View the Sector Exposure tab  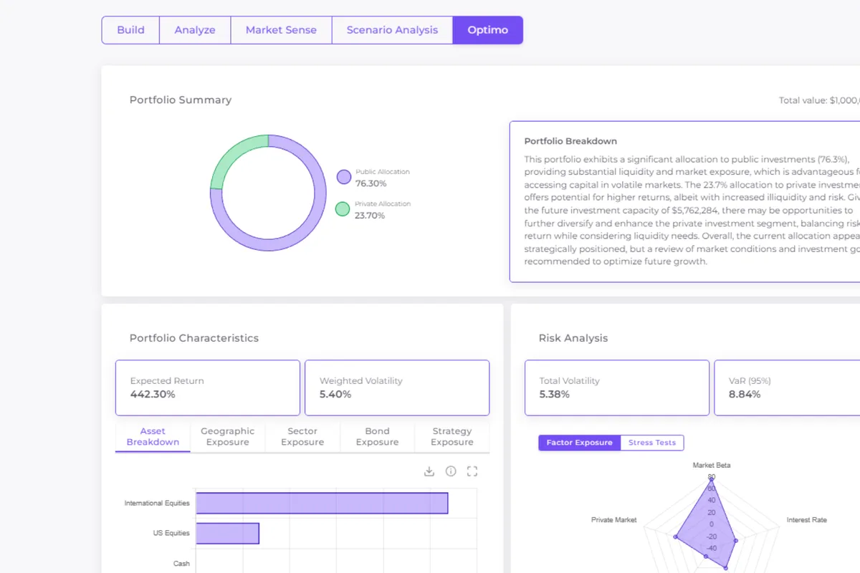click(302, 437)
